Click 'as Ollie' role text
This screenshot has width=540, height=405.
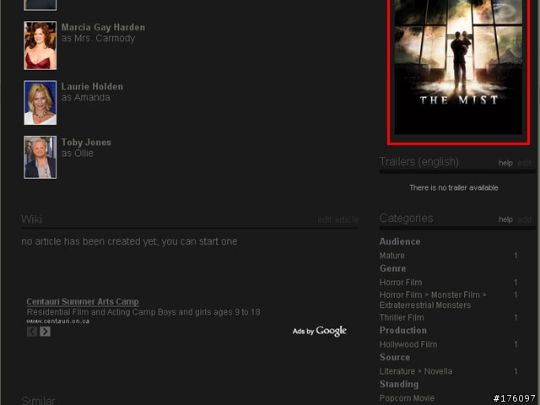click(77, 154)
